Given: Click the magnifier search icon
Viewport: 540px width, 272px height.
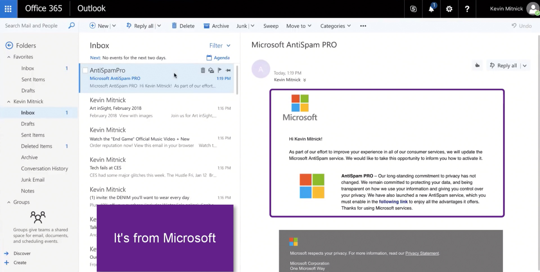Looking at the screenshot, I should point(72,26).
